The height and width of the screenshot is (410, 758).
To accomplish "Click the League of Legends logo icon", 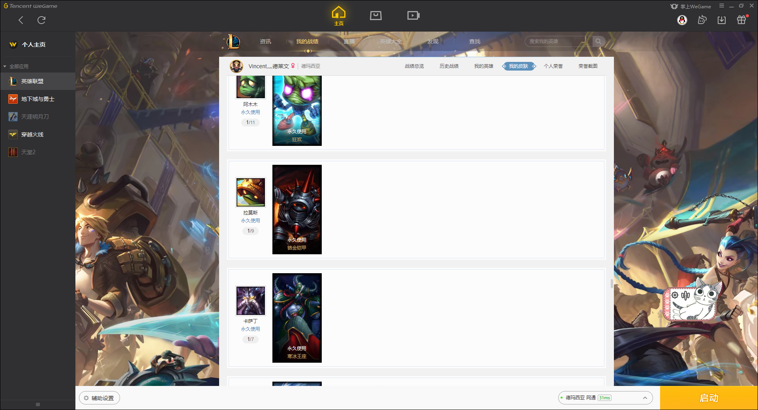I will pyautogui.click(x=233, y=41).
